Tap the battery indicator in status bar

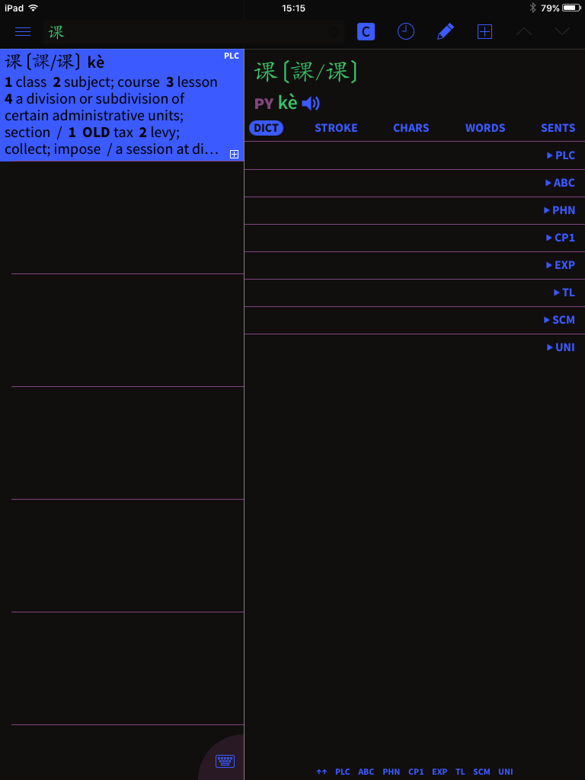[x=571, y=8]
